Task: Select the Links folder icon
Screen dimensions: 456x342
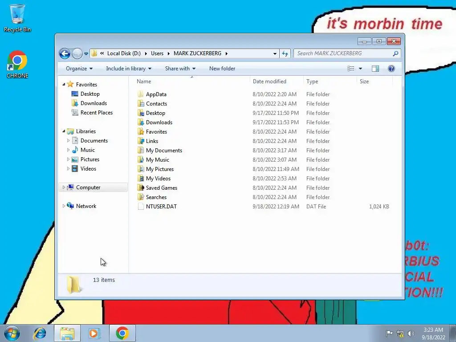Action: (141, 141)
